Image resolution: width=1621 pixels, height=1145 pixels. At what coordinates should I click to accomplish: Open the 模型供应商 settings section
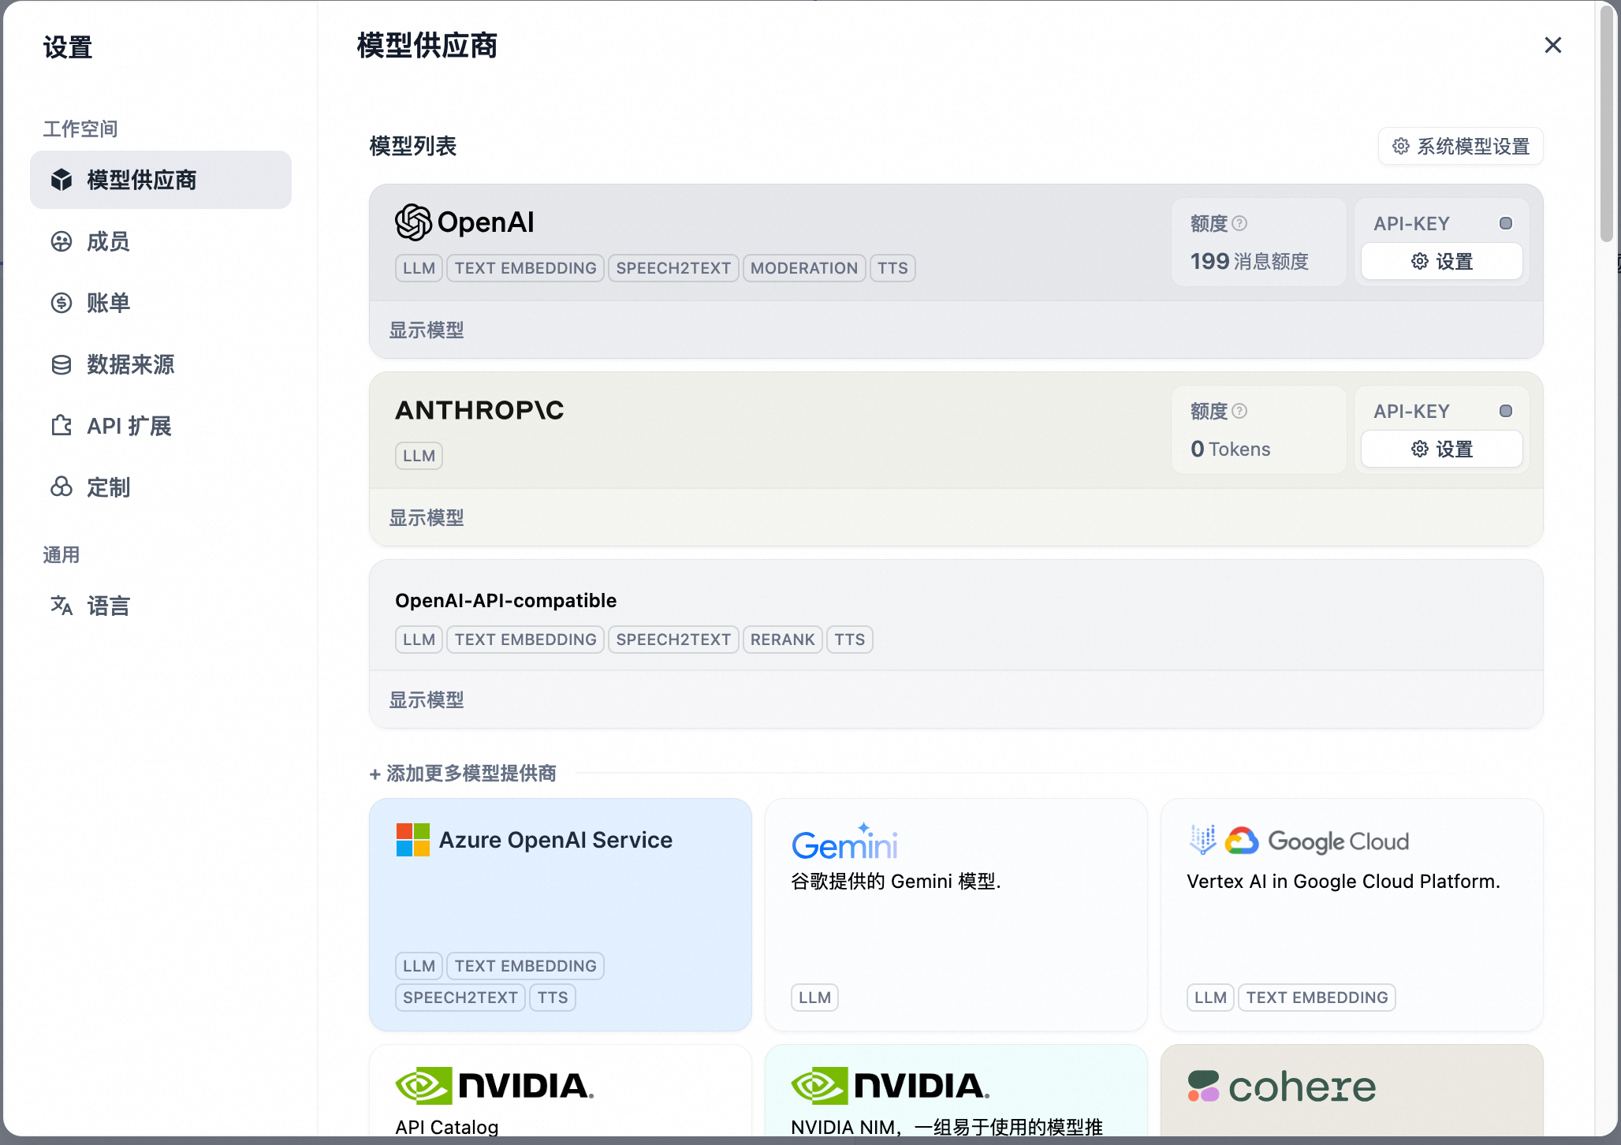tap(161, 180)
